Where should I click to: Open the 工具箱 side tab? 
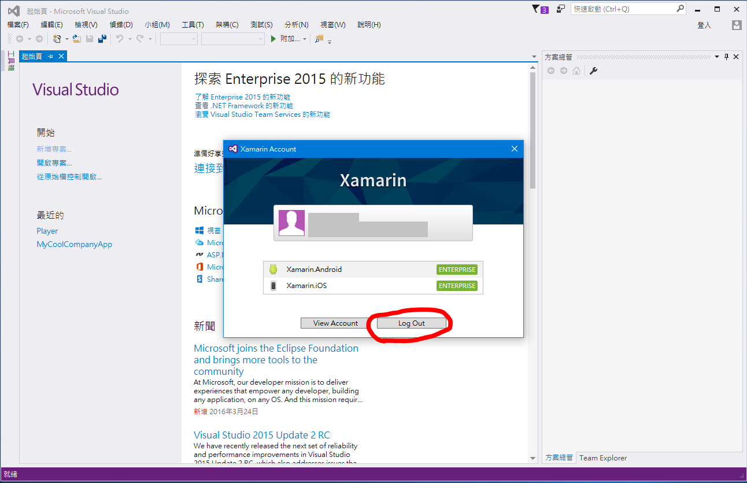(x=10, y=61)
